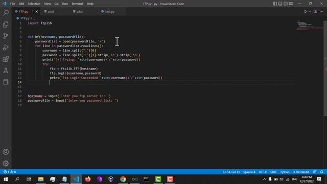
Task: Click Ln 14, Col 13 status item
Action: pos(231,172)
